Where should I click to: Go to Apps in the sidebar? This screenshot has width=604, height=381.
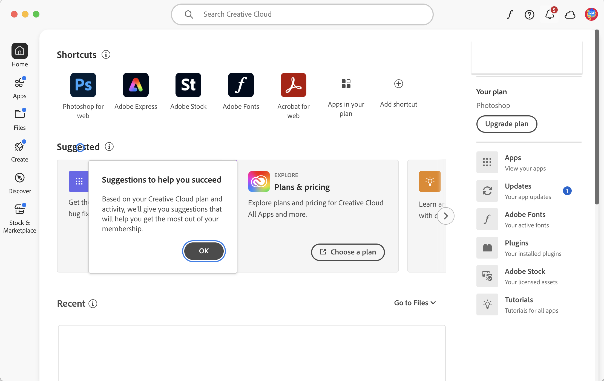(x=20, y=88)
